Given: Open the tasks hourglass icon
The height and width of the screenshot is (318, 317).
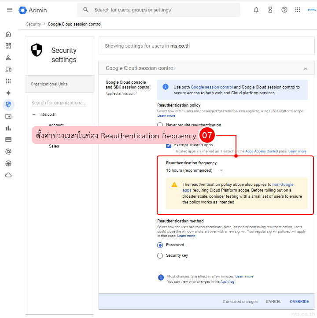Looking at the screenshot, I should coord(270,10).
